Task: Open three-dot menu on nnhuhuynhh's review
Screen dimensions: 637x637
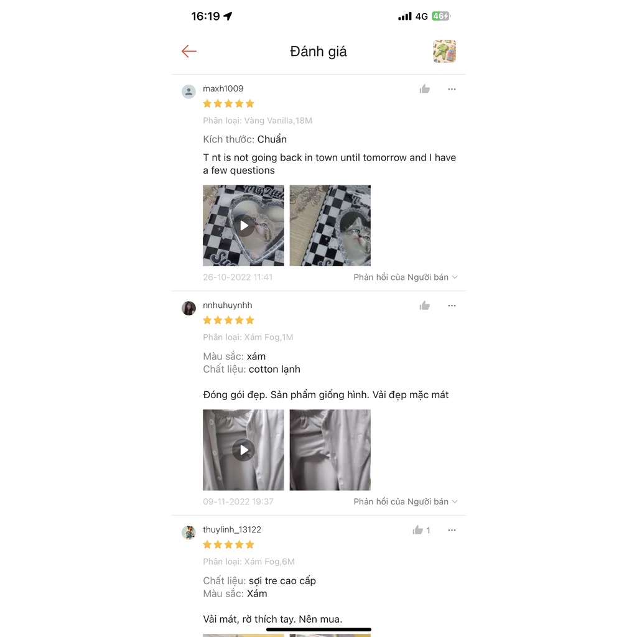Action: [452, 305]
